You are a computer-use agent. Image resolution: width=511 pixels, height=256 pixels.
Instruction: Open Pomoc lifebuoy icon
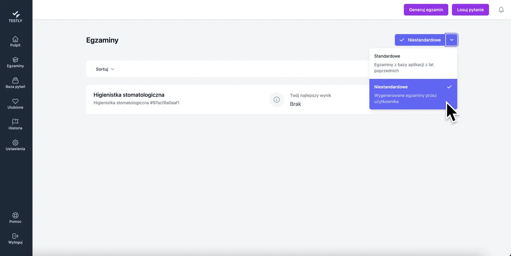click(15, 216)
